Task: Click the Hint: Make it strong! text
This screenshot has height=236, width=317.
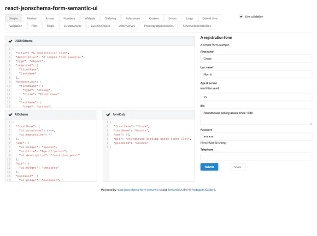Action: (213, 143)
